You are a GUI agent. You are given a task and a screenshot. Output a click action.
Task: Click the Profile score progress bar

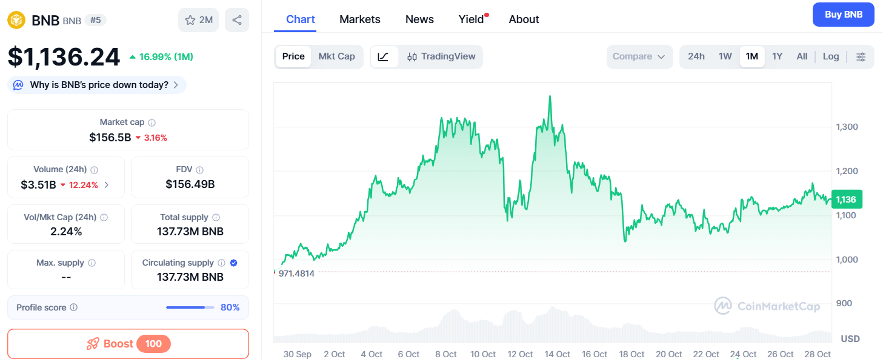click(x=190, y=307)
